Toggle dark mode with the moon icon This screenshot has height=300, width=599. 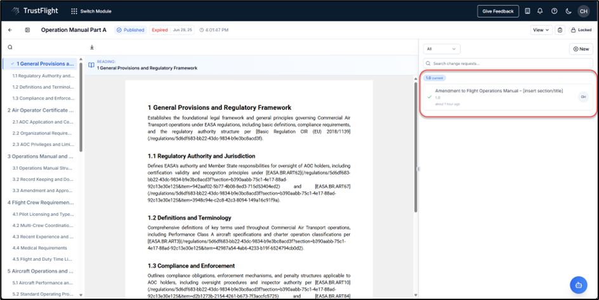pyautogui.click(x=569, y=11)
